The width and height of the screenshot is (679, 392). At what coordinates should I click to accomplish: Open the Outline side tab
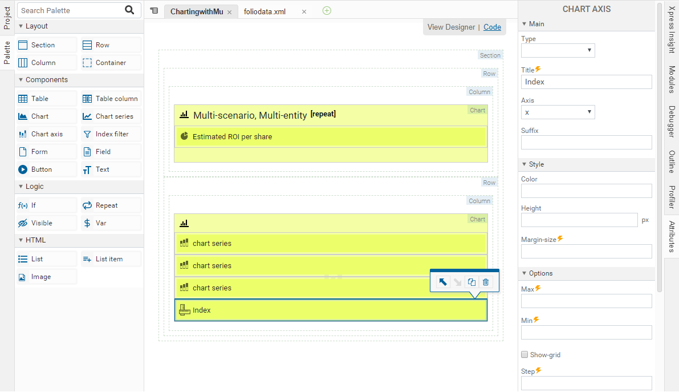pos(672,162)
